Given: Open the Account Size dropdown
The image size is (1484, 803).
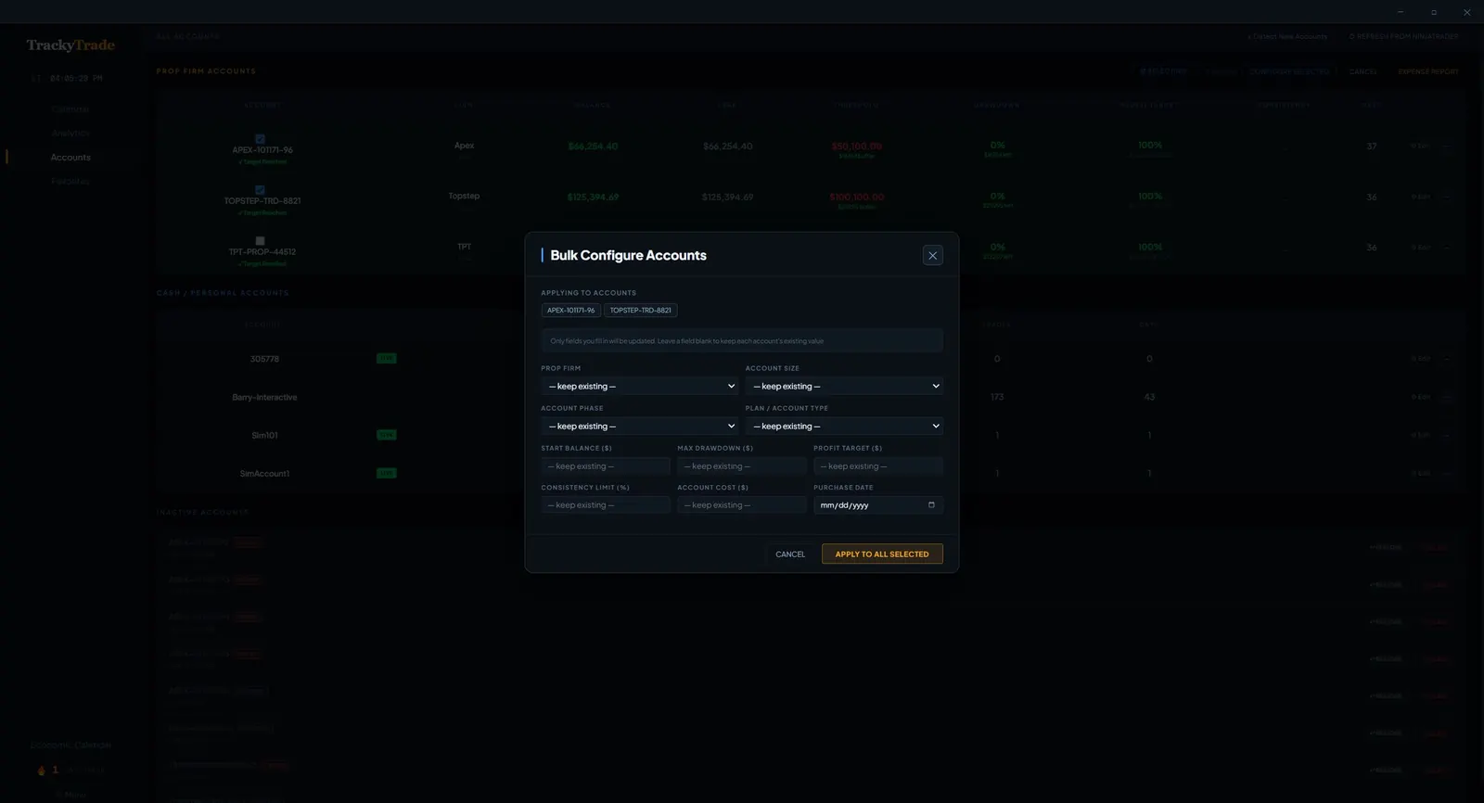Looking at the screenshot, I should 844,387.
